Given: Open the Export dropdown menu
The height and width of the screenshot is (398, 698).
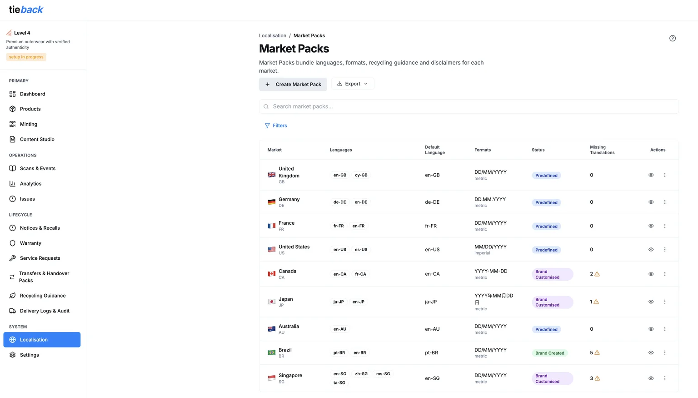Looking at the screenshot, I should pos(352,84).
